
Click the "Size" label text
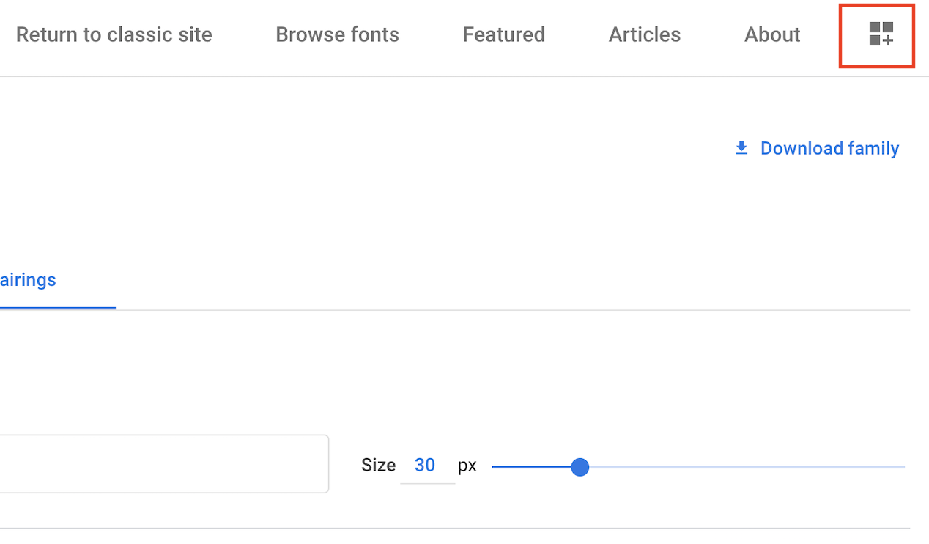pos(378,465)
